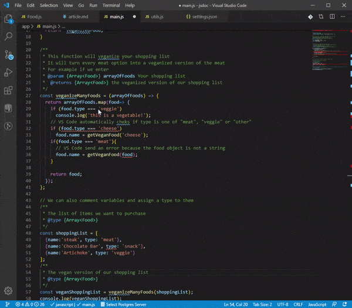Open the Explorer panel in activity bar
This screenshot has height=308, width=352.
8,18
